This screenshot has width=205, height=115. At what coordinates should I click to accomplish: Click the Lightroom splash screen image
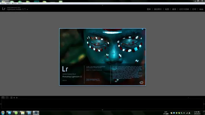(102, 57)
